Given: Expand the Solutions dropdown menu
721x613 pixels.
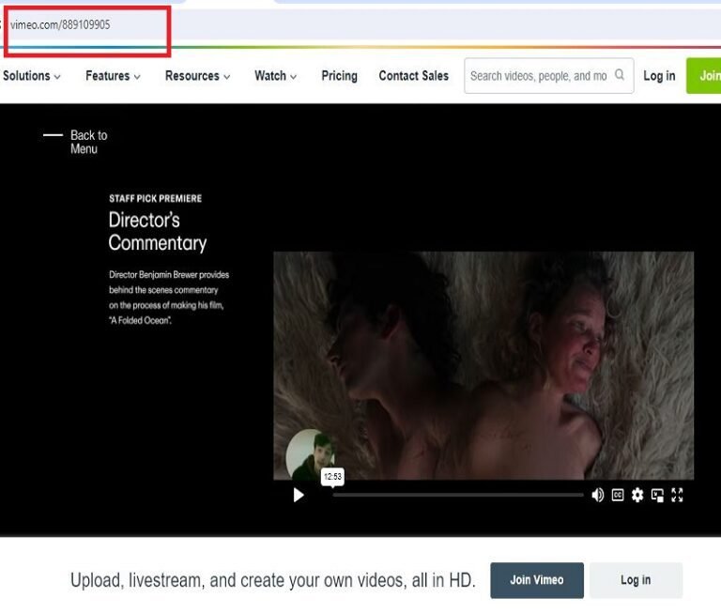Looking at the screenshot, I should click(x=32, y=76).
